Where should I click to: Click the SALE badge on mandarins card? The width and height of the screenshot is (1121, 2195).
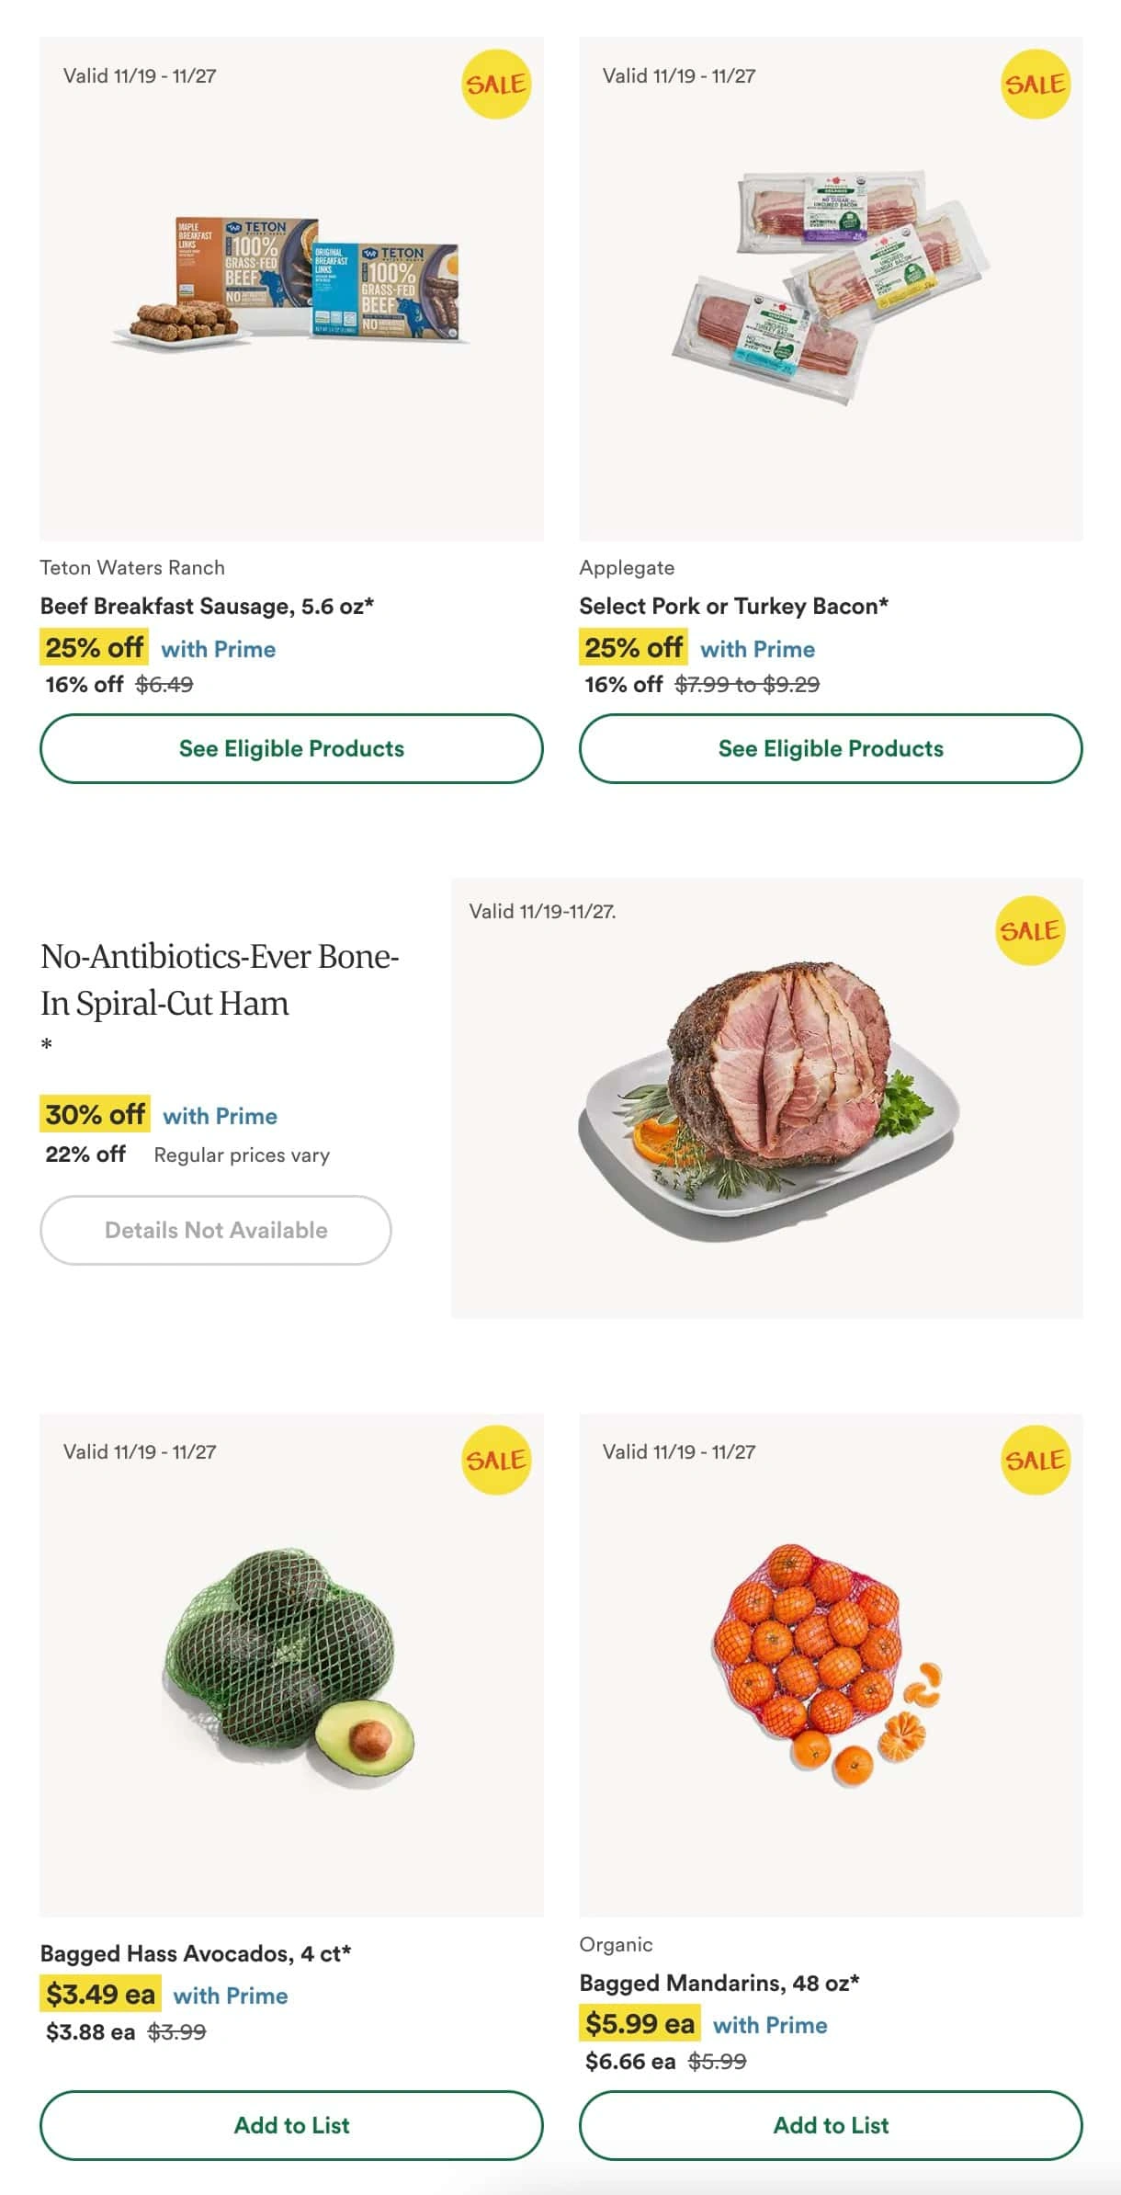click(x=1035, y=1460)
